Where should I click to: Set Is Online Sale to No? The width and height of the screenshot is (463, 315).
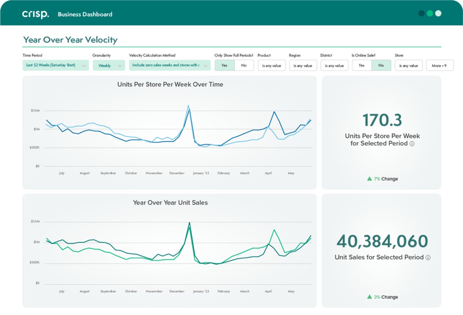[381, 65]
